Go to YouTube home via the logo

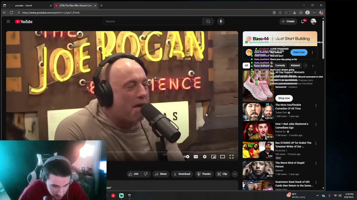[x=24, y=21]
